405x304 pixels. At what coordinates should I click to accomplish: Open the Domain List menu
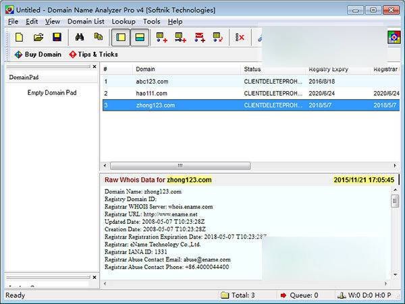click(86, 22)
